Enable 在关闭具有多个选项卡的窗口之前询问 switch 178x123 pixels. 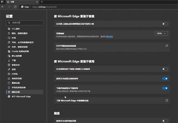(165, 69)
